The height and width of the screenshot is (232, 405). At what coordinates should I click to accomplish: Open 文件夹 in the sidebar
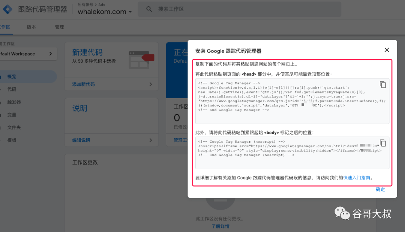click(x=14, y=127)
